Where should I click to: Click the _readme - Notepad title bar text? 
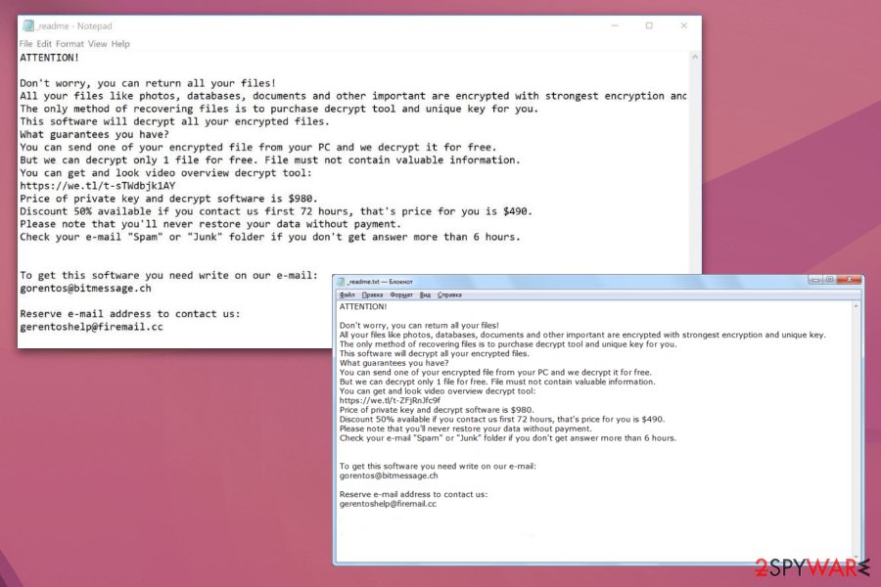point(74,25)
